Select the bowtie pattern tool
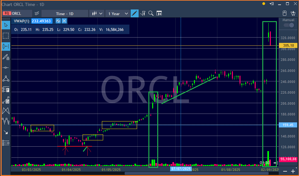The width and height of the screenshot is (299, 176). coord(6,111)
